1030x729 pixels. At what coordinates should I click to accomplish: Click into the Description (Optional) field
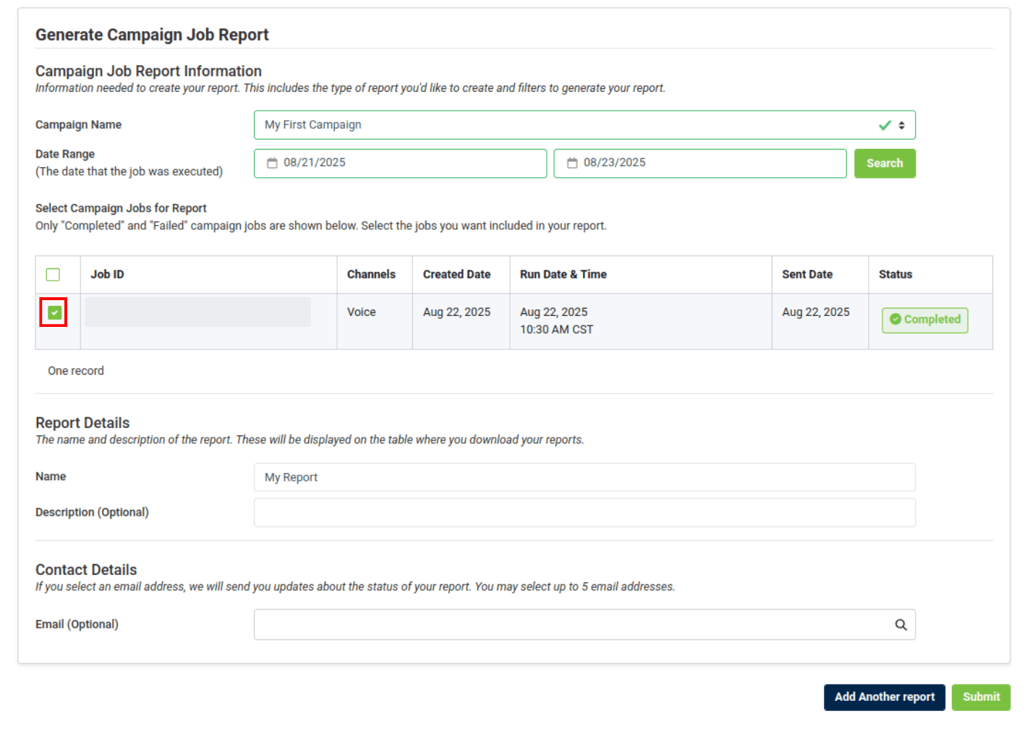584,513
